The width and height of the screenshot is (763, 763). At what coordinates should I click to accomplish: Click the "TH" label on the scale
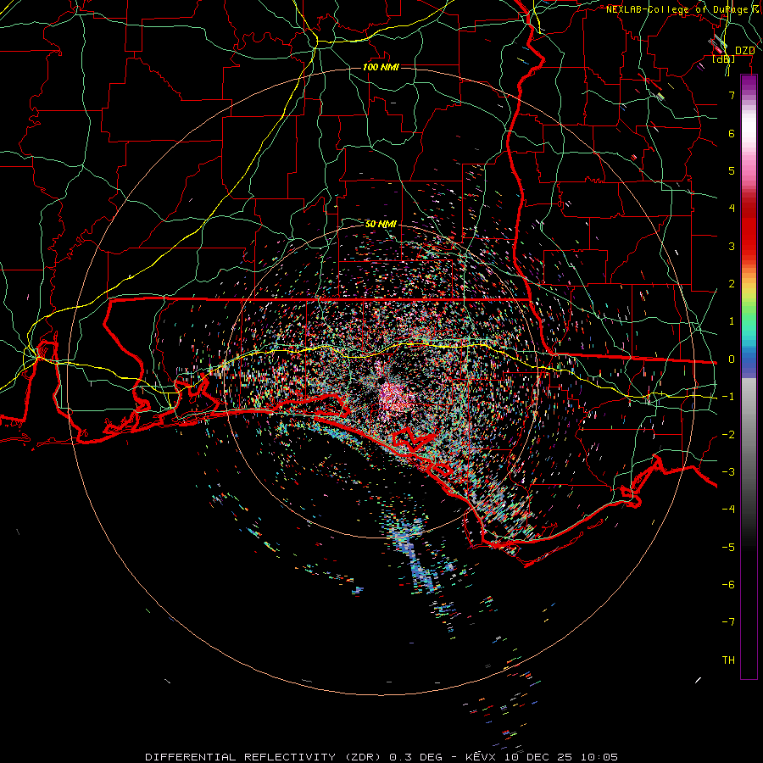pyautogui.click(x=728, y=660)
